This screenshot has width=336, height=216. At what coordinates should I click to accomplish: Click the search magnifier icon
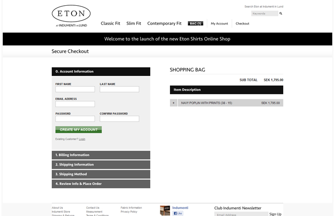point(281,13)
